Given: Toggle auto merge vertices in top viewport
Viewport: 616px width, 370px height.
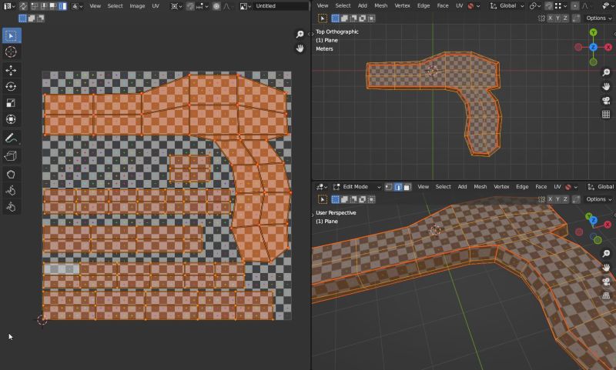Looking at the screenshot, I should (576, 18).
